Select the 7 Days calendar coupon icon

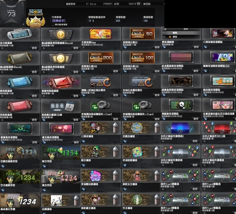coord(62,106)
